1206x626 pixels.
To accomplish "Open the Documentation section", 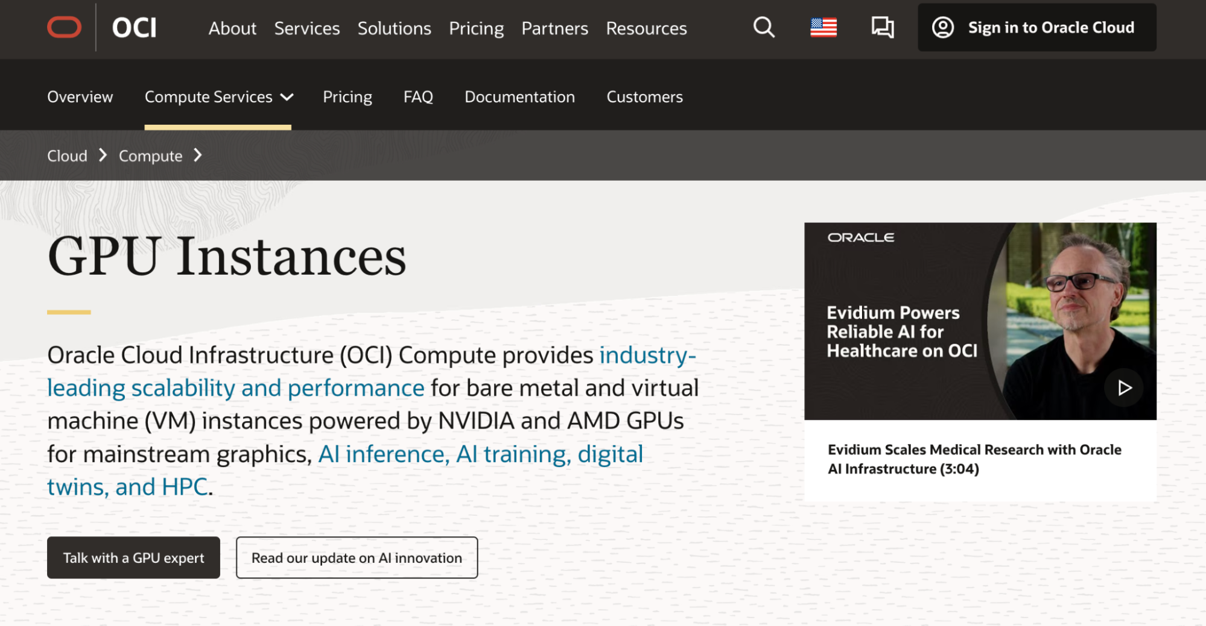I will point(519,96).
